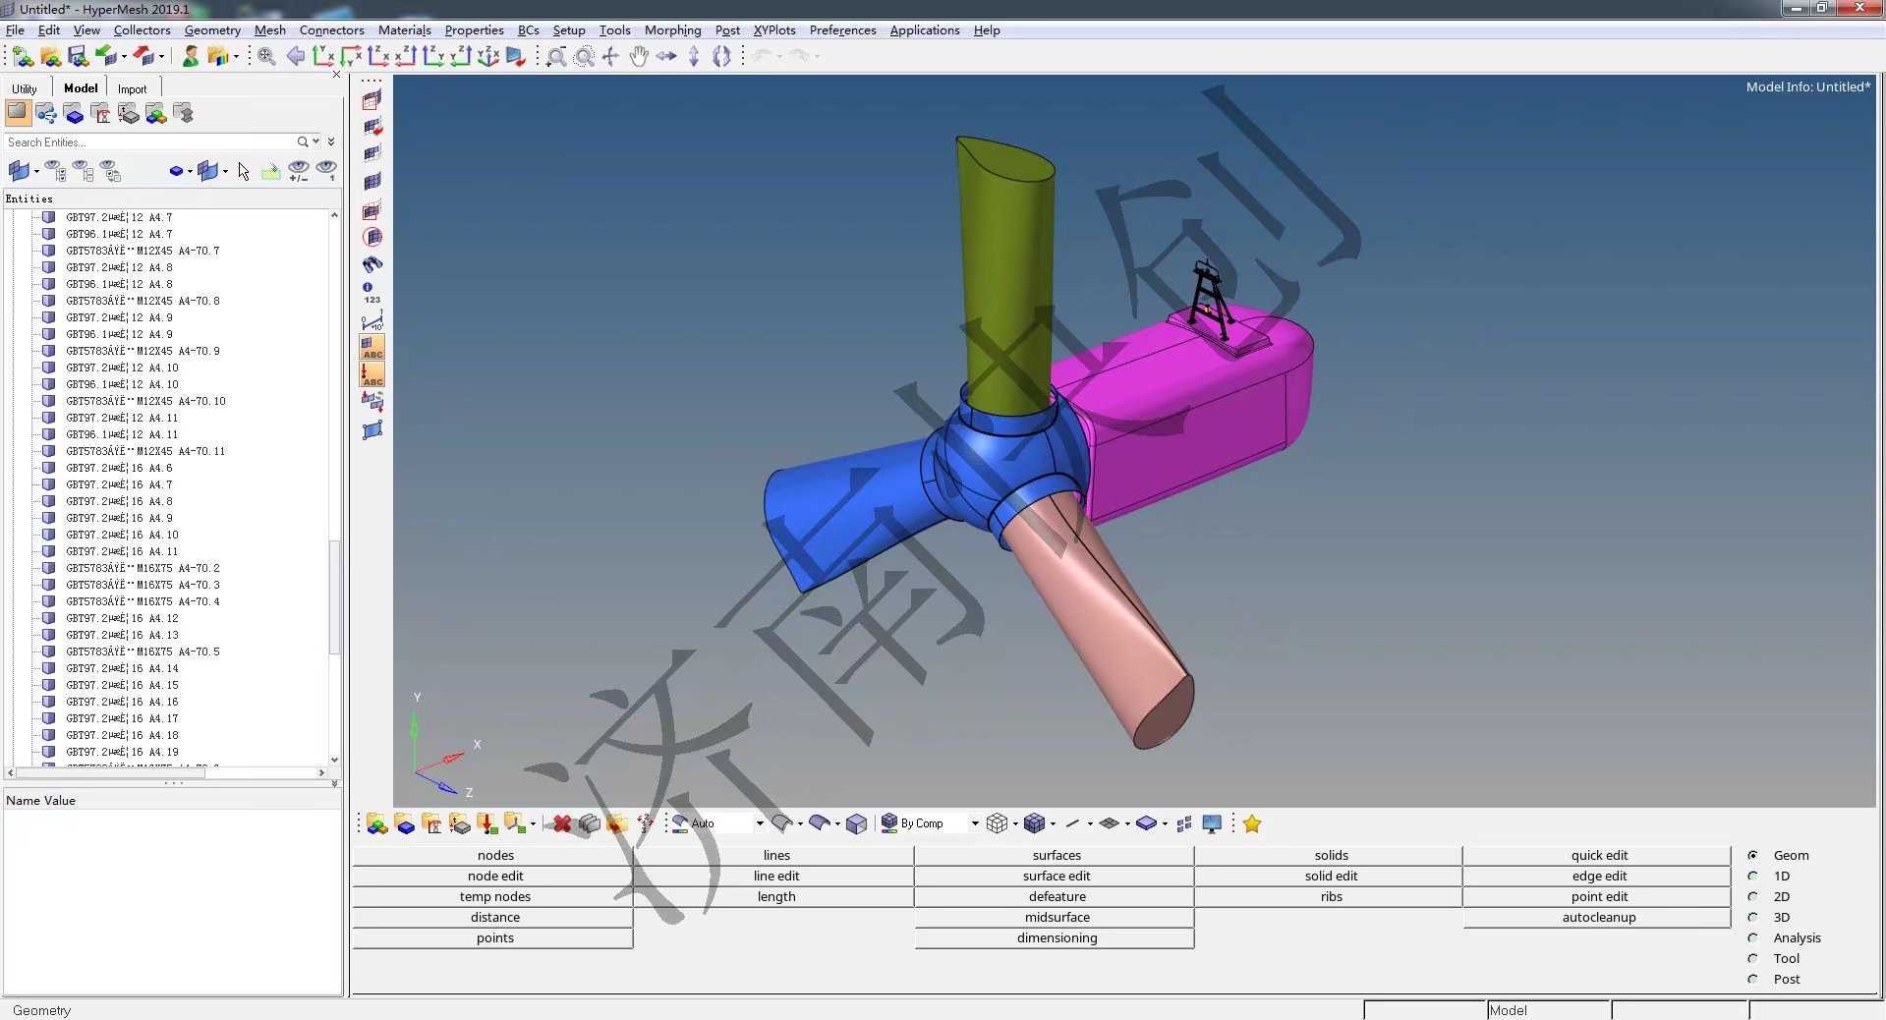Open the temp nodes panel
Screen dimensions: 1886x1020
493,896
